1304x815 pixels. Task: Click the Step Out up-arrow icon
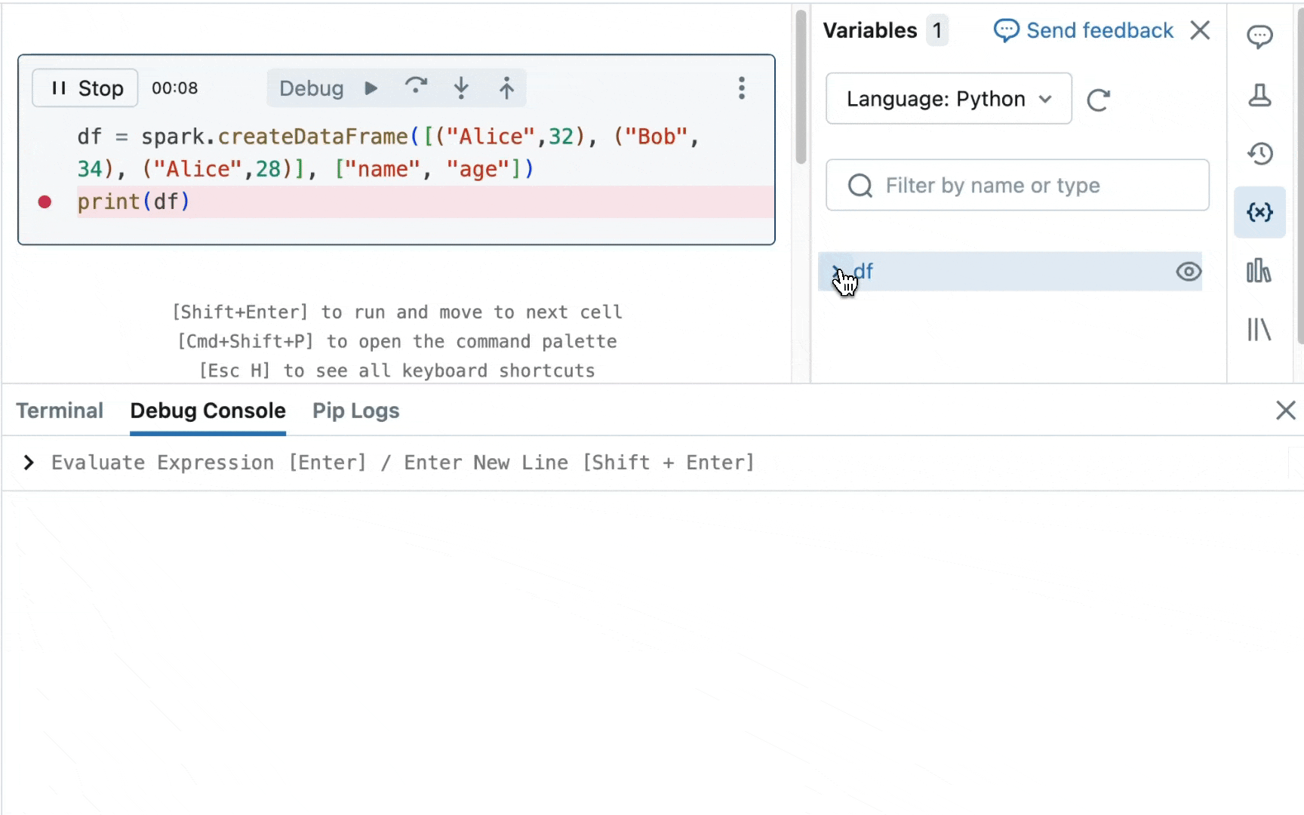pyautogui.click(x=506, y=88)
